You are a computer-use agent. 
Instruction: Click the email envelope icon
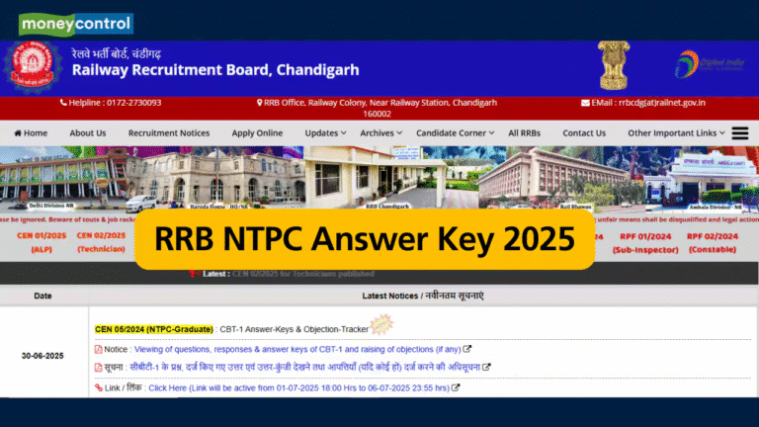tap(585, 103)
